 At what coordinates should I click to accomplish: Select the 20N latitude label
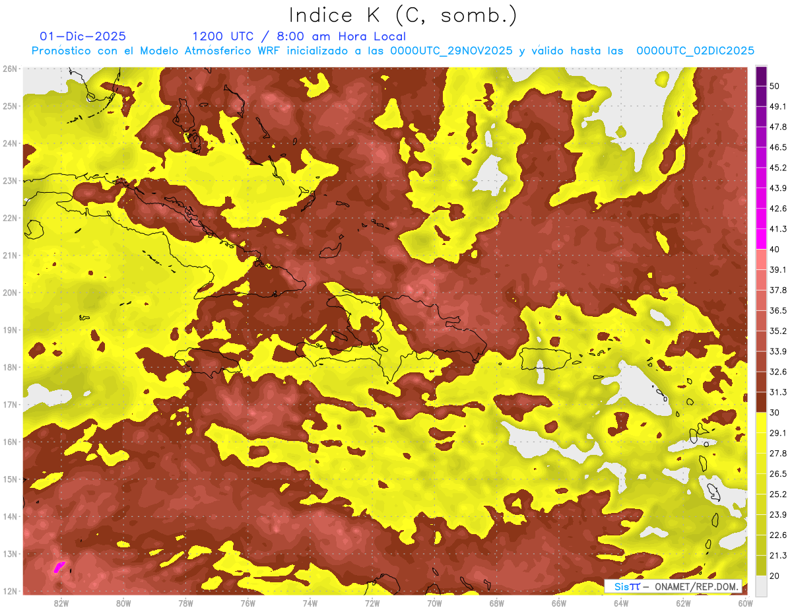point(10,292)
